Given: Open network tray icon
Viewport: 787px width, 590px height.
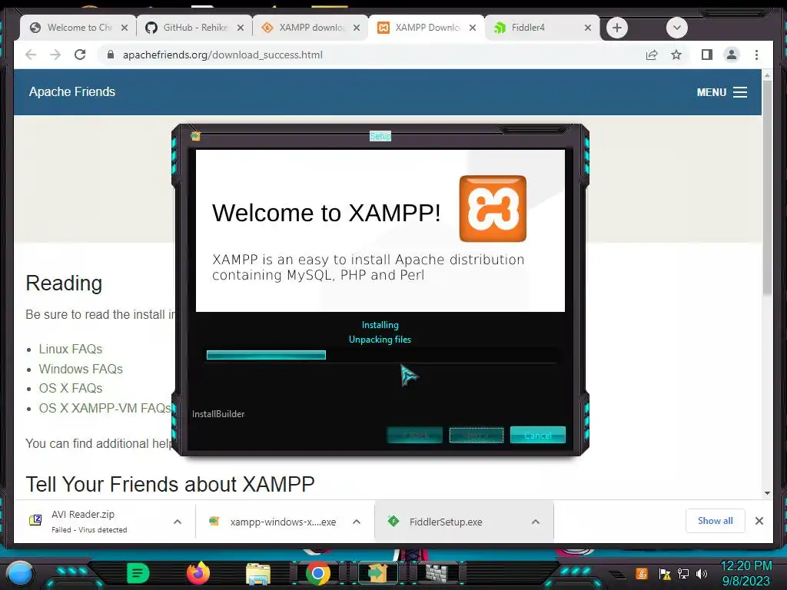Looking at the screenshot, I should 683,573.
